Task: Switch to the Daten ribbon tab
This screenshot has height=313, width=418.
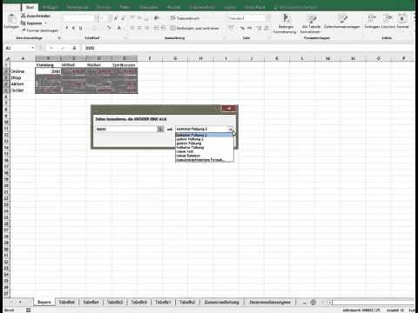Action: 125,7
